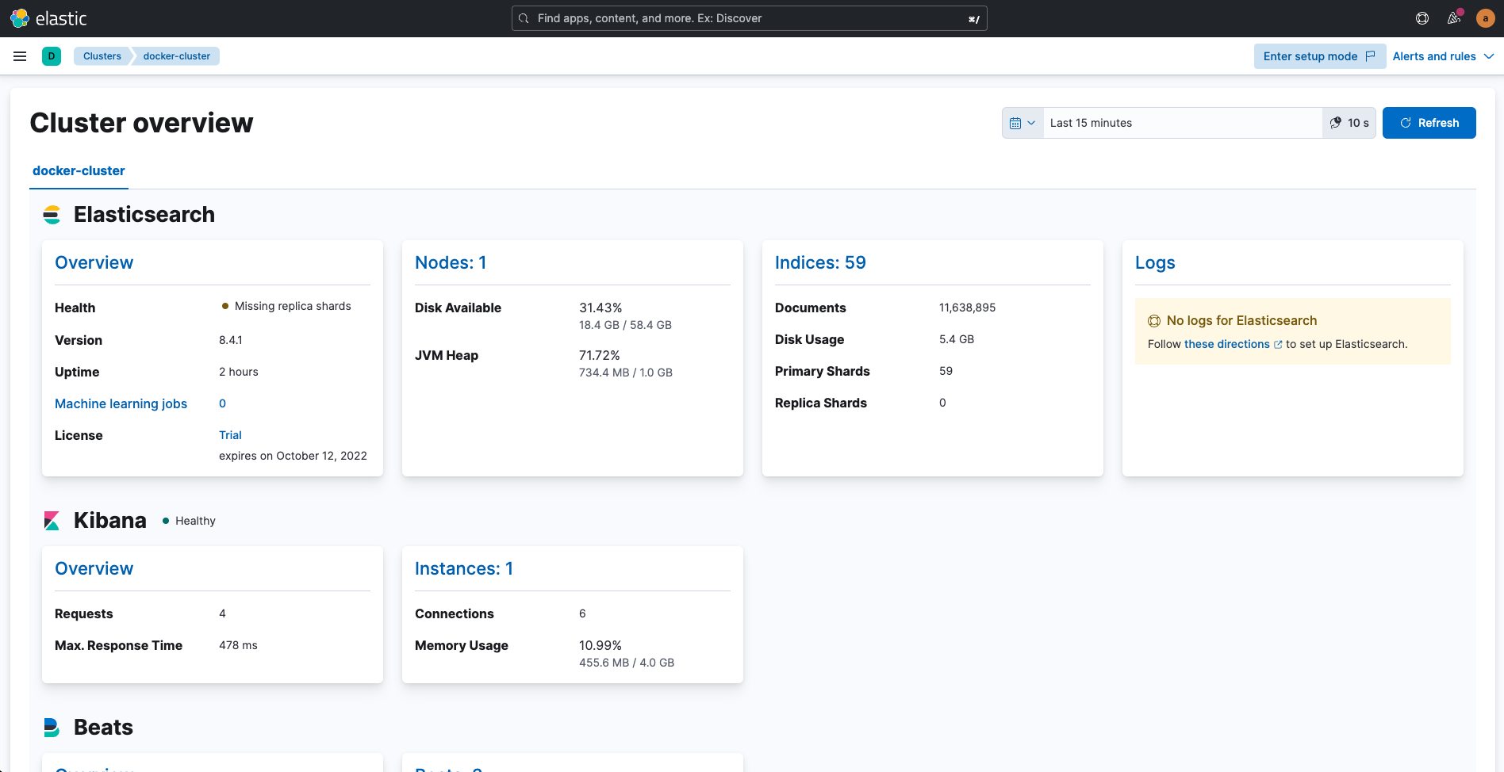Open the Nodes: 1 heading link
Image resolution: width=1504 pixels, height=772 pixels.
[x=451, y=262]
